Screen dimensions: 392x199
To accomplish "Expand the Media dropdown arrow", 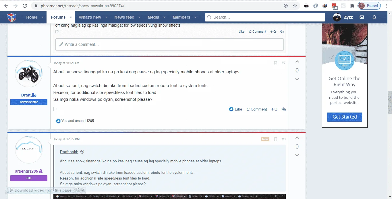I will pyautogui.click(x=165, y=17).
